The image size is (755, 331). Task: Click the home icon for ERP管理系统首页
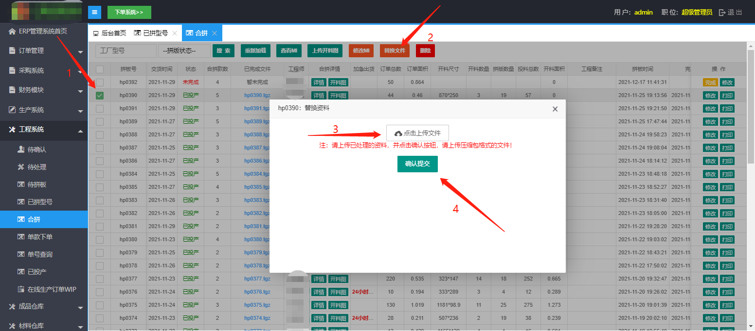[x=12, y=31]
